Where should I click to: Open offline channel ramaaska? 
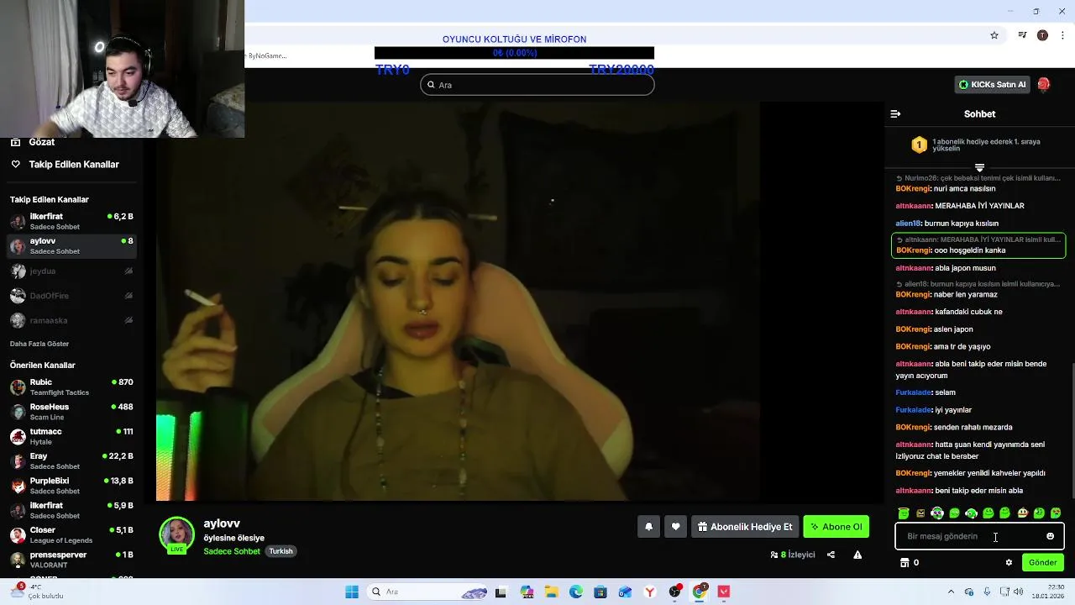pyautogui.click(x=71, y=320)
